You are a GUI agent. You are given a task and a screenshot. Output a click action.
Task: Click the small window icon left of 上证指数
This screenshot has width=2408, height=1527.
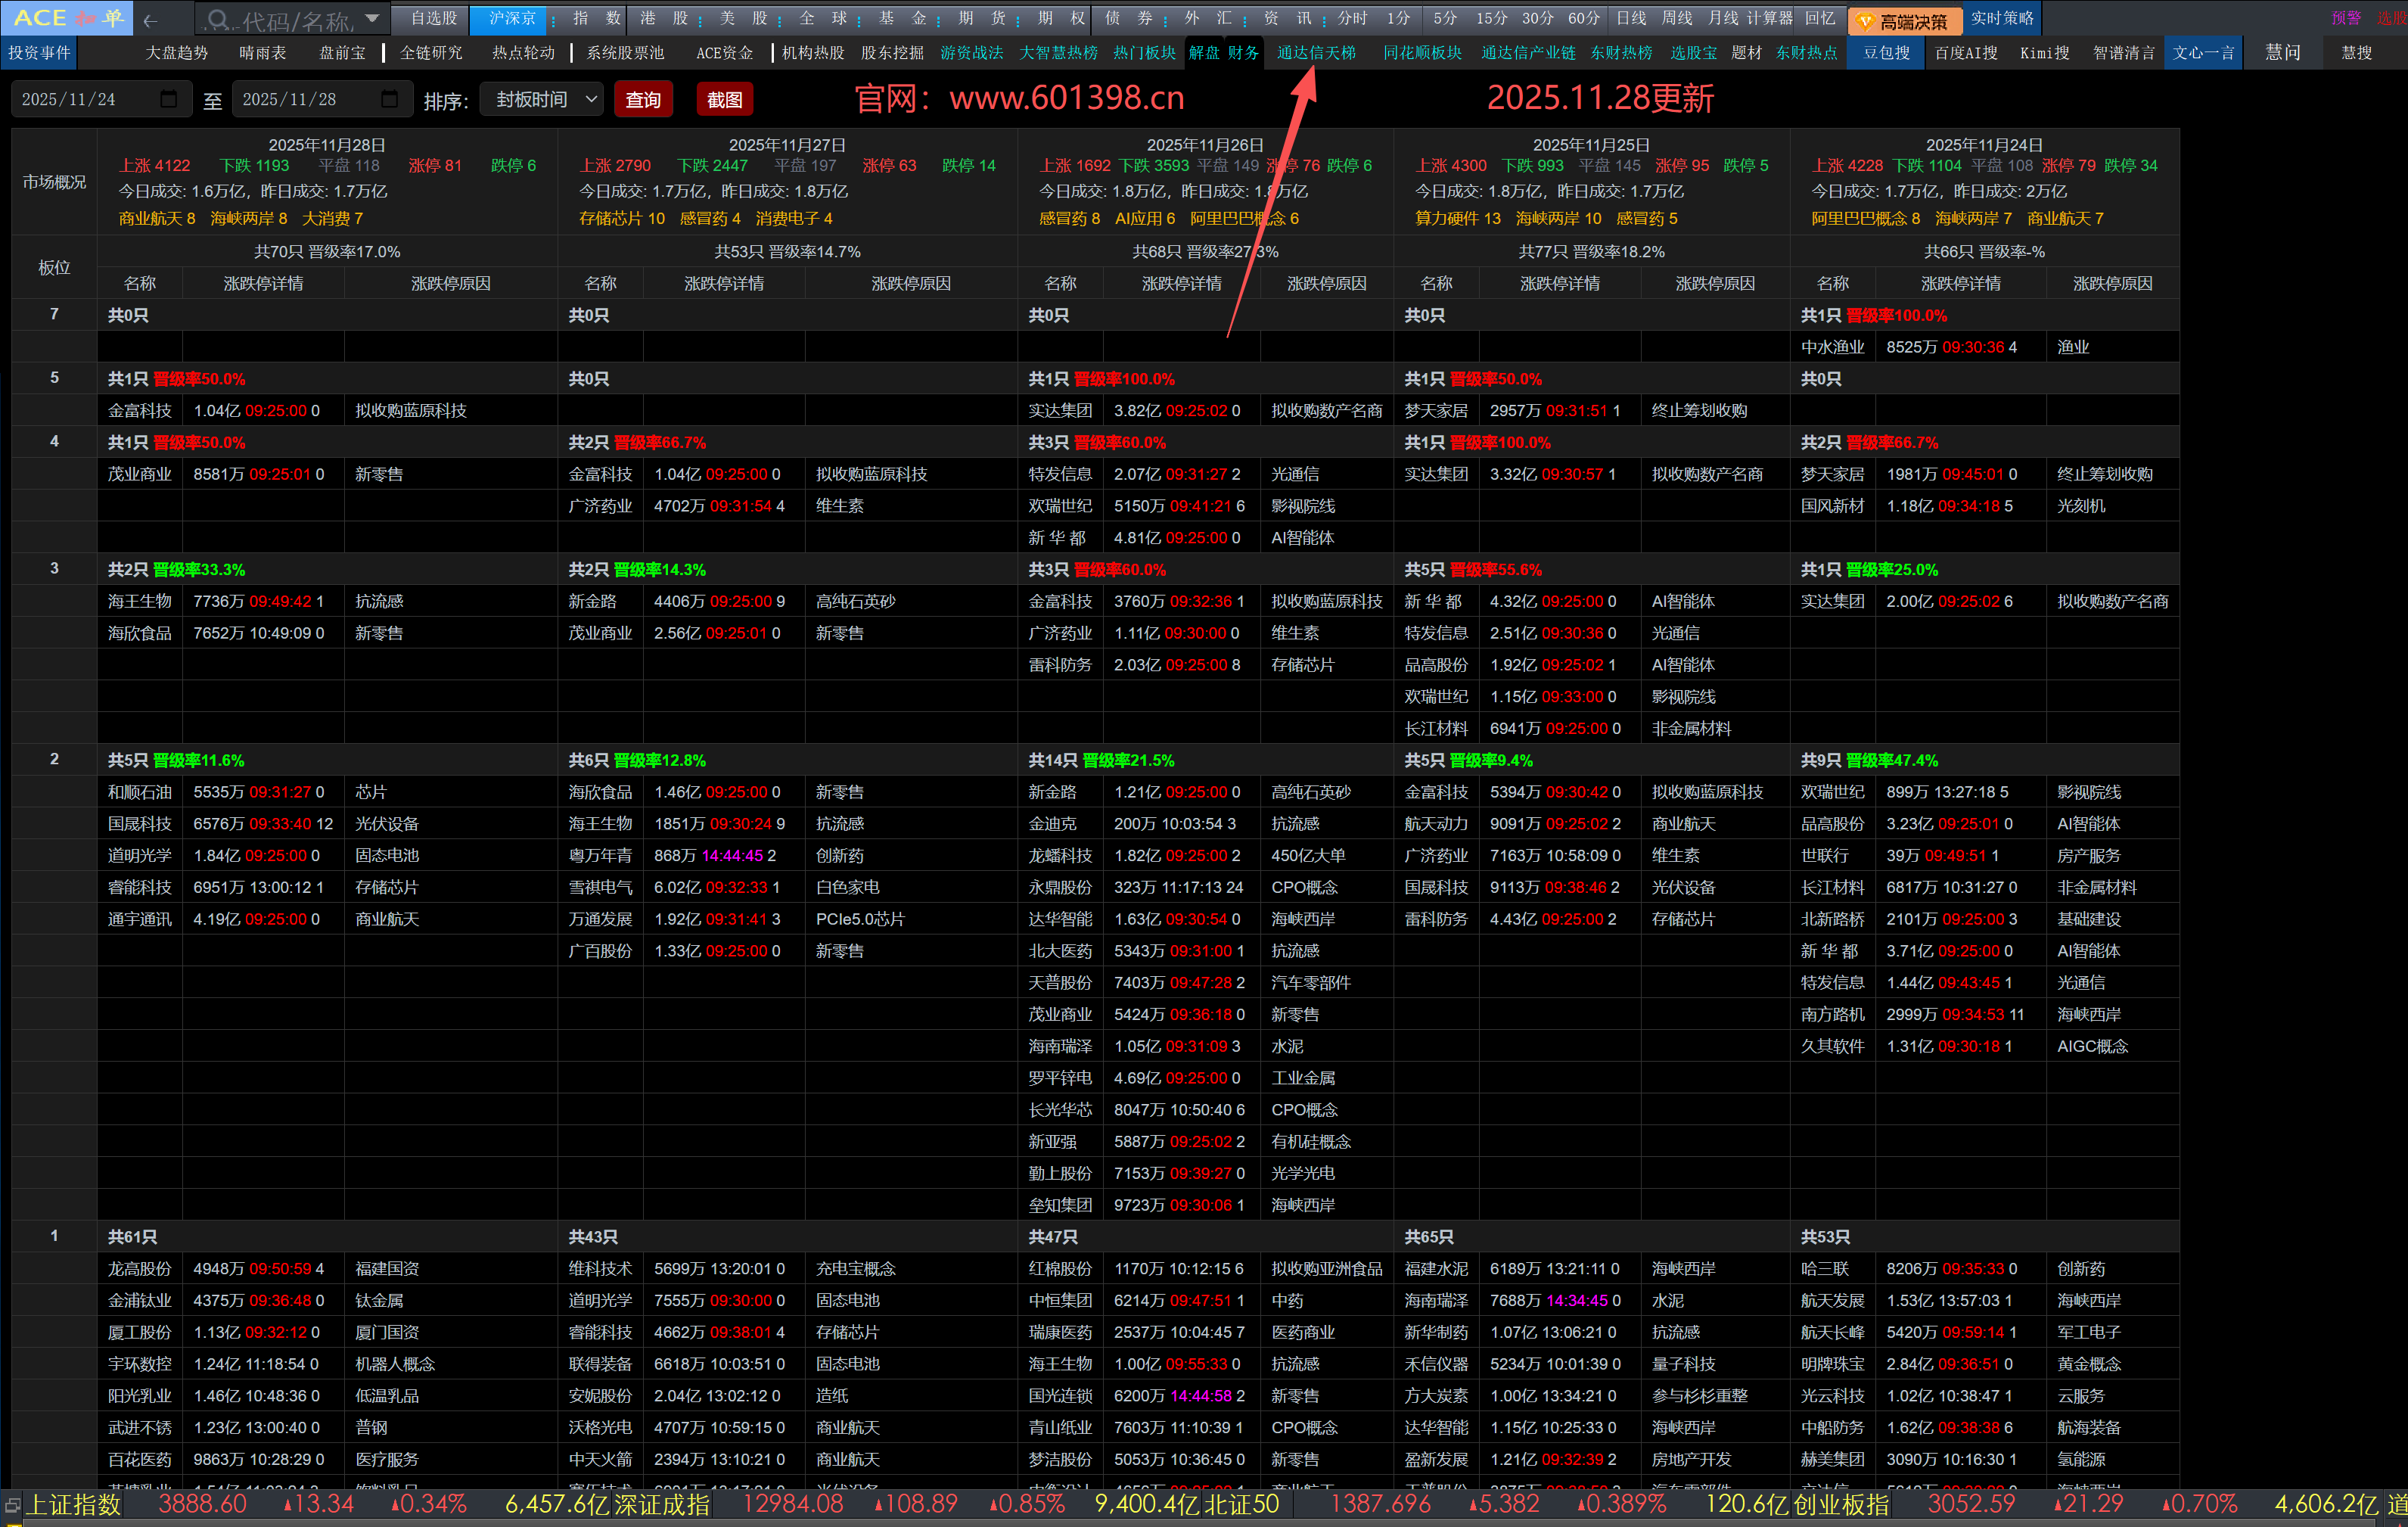tap(12, 1505)
